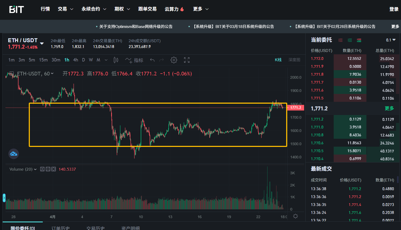Open the 0.1 price precision dropdown
401x230 pixels.
(391, 40)
